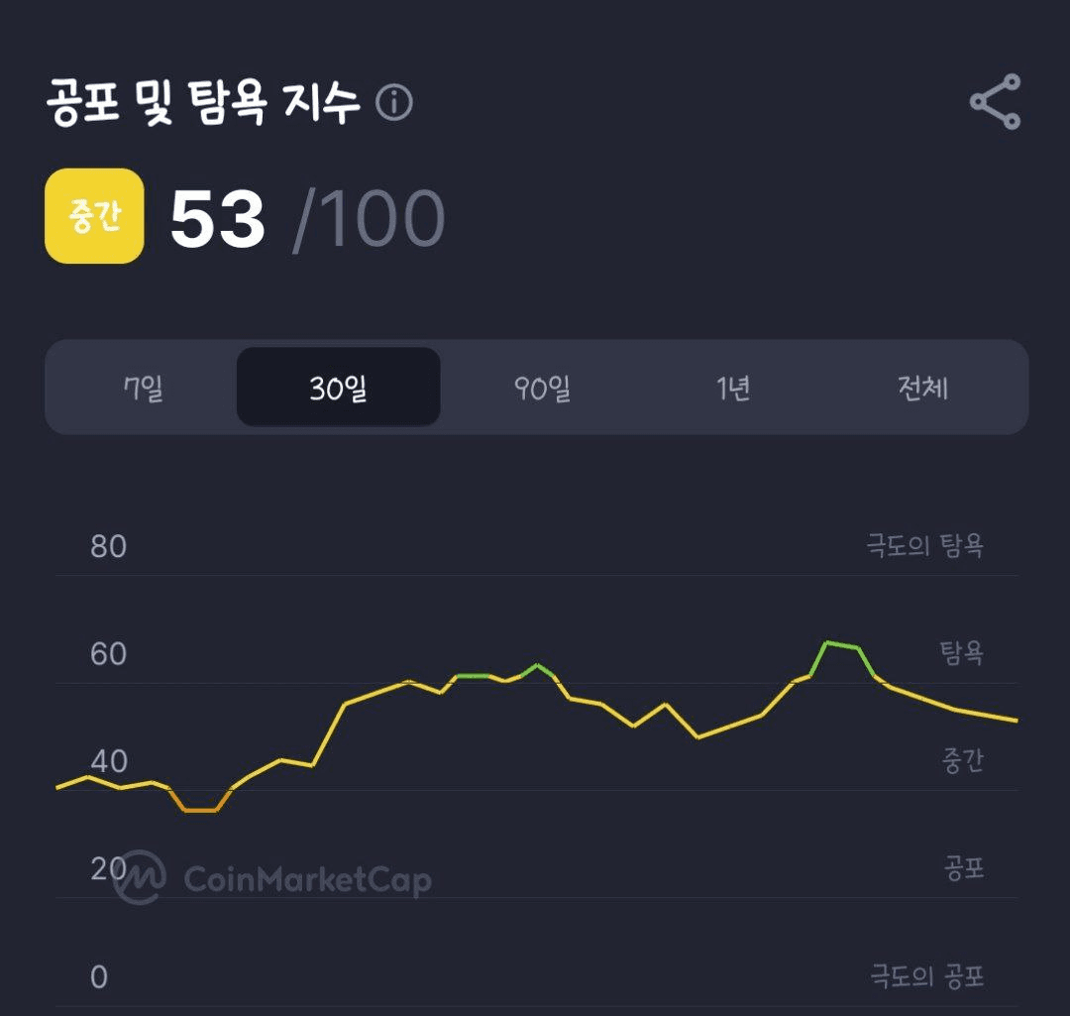Click the /100 maximum score text
This screenshot has height=1016, width=1070.
369,219
